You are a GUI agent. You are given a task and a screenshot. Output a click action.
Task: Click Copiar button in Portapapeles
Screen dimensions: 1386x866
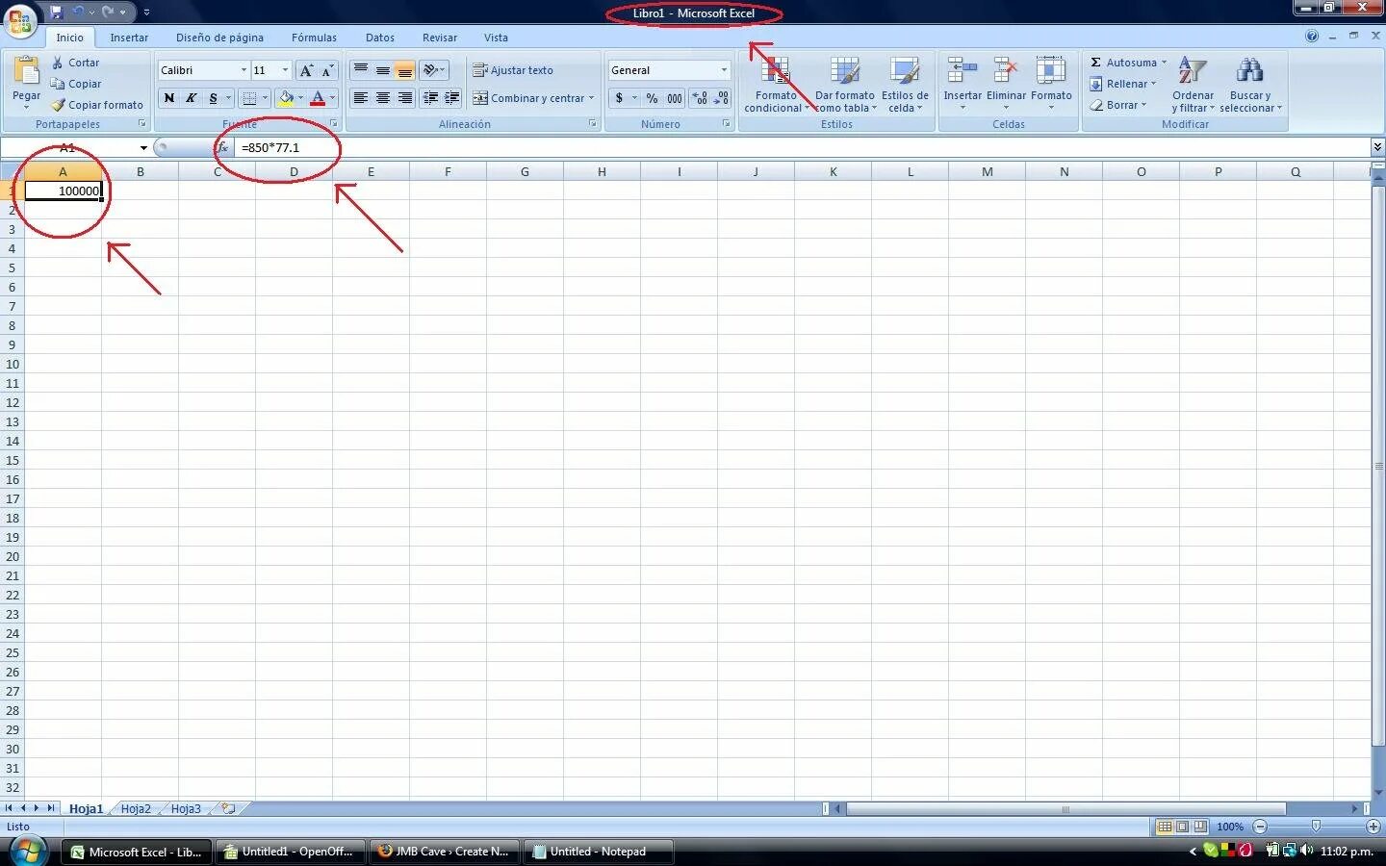point(76,84)
